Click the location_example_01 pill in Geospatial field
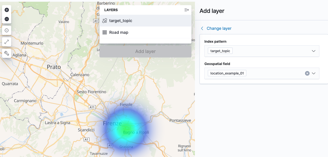 227,73
